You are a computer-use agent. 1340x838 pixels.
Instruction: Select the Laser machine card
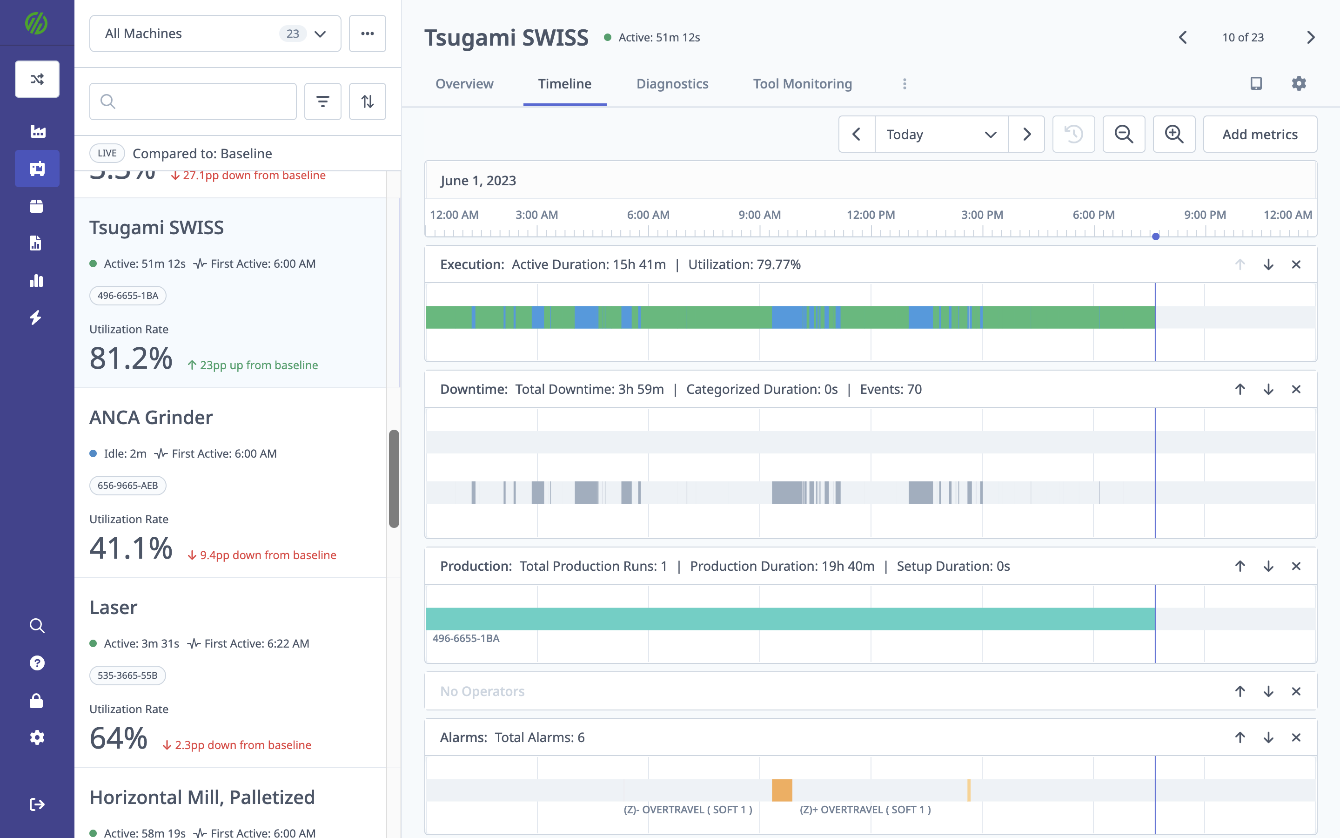(x=230, y=673)
